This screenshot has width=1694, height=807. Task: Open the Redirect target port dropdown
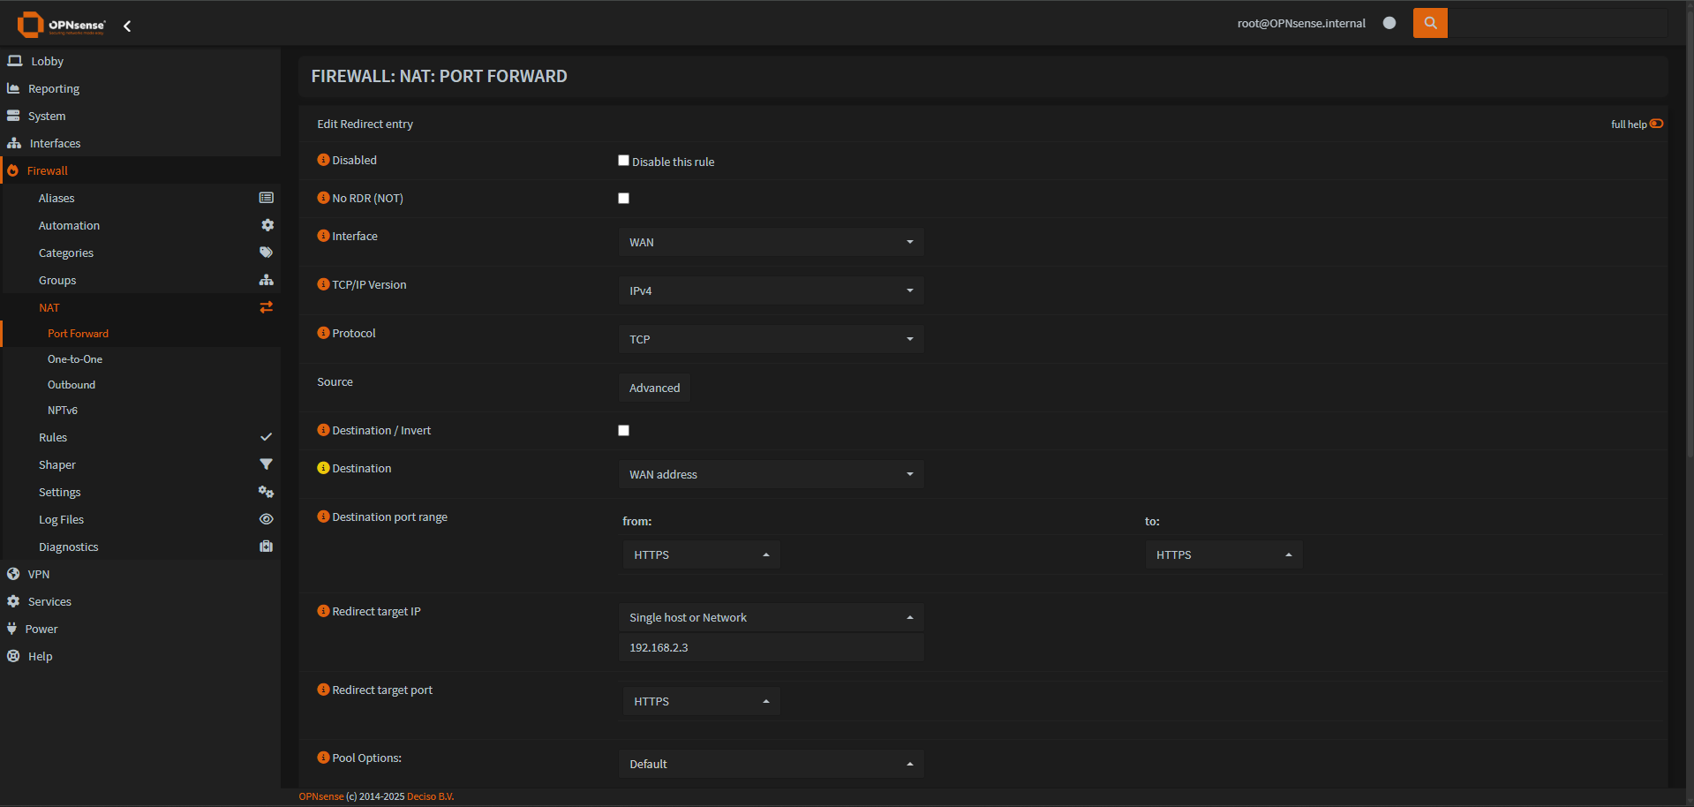tap(701, 701)
